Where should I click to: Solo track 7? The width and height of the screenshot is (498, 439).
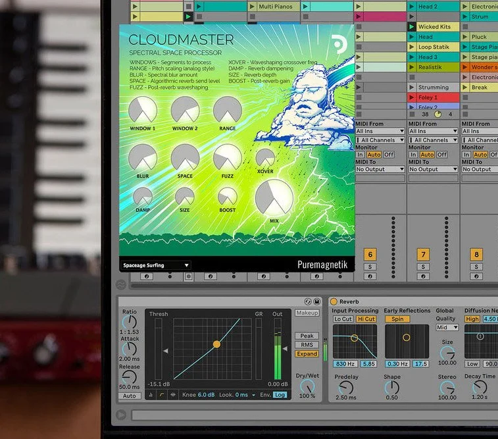pos(423,267)
